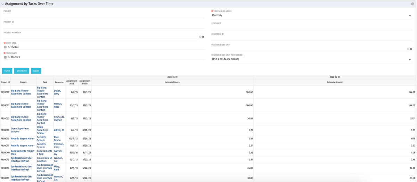Open resource link Ironman, Irony
This screenshot has height=182, width=417.
(59, 146)
